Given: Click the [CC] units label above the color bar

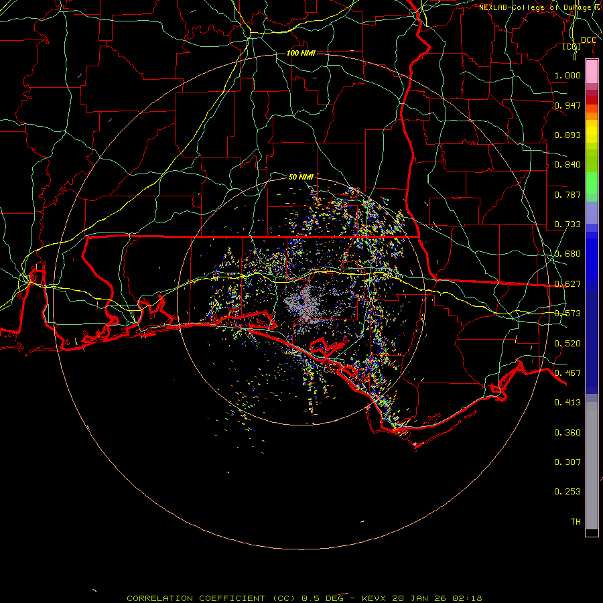Looking at the screenshot, I should (x=572, y=46).
